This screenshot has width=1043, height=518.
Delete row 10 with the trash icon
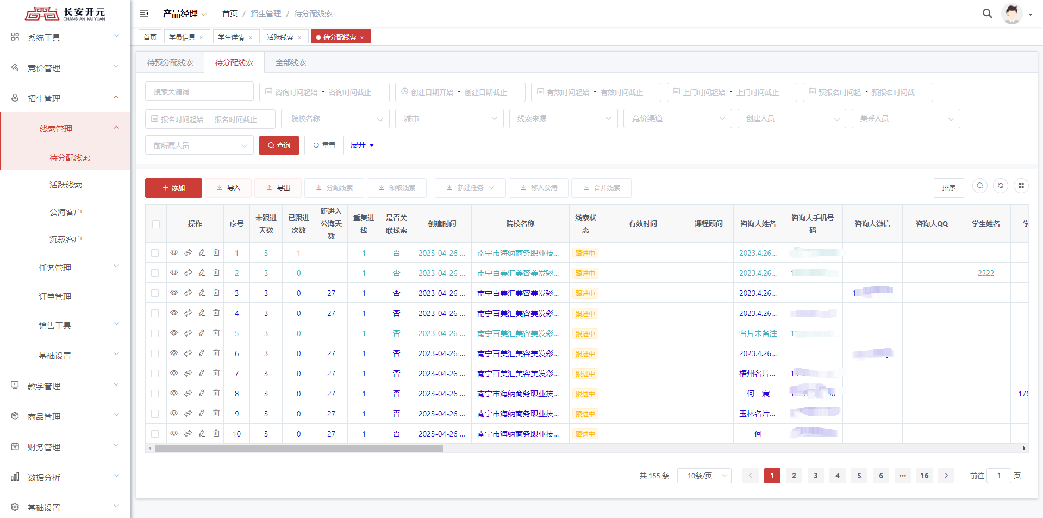[216, 433]
